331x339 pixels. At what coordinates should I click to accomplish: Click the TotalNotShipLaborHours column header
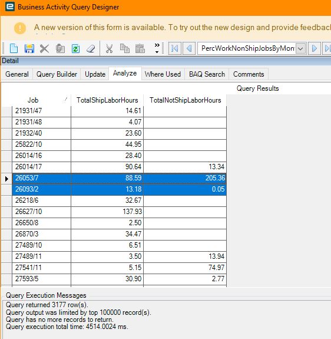coord(185,100)
